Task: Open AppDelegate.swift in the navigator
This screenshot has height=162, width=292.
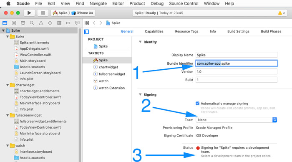Action: (x=34, y=49)
